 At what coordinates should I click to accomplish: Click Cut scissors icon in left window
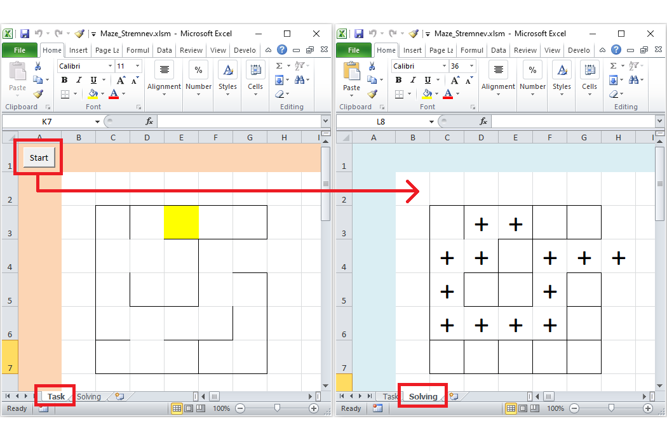[38, 66]
